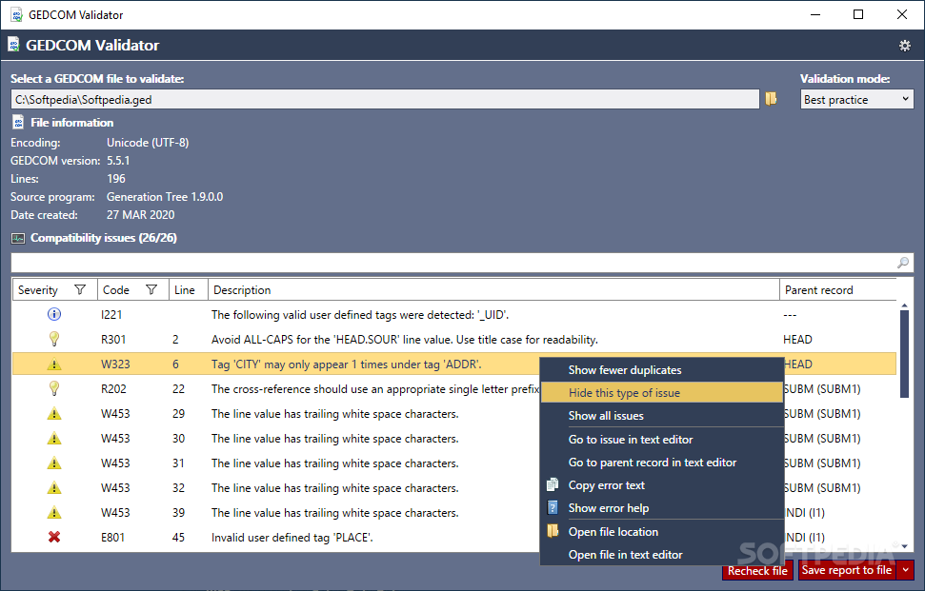Click the GEDCOM Validator header logo icon

point(13,44)
